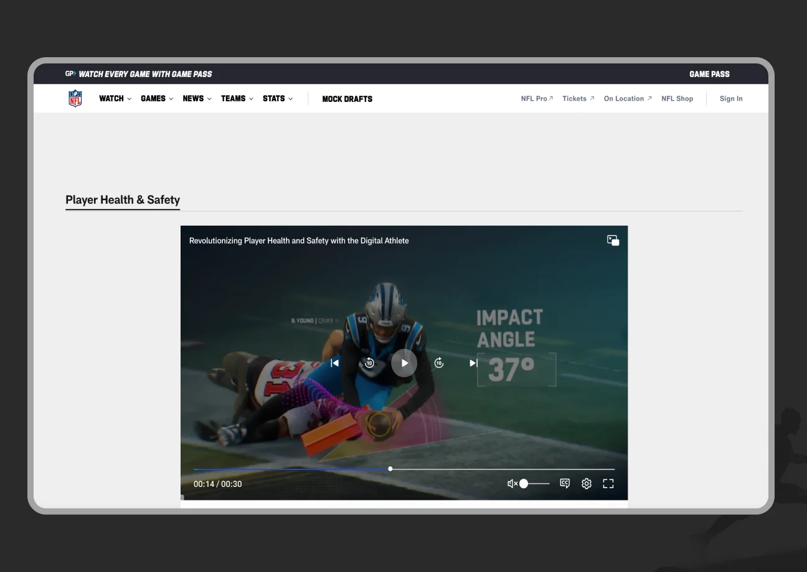
Task: Open the NFL Shop link
Action: 677,98
